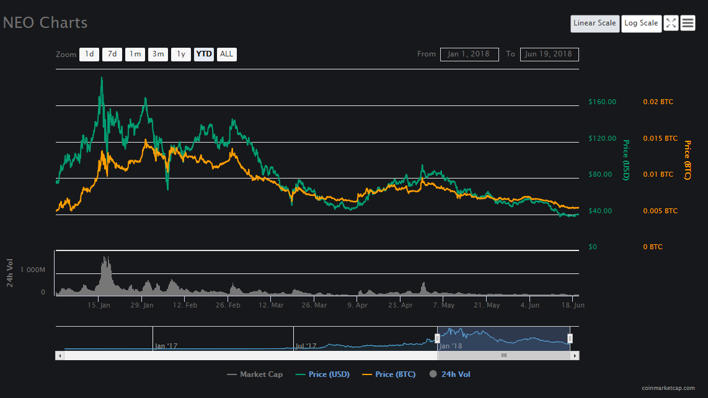708x398 pixels.
Task: Click the $120.00 price axis label
Action: point(603,138)
